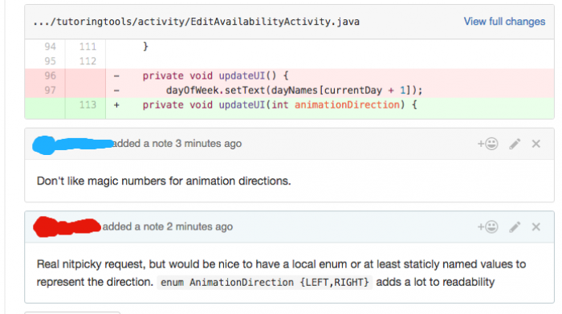Screen dimensions: 562x314
Task: Add emoji reaction to magic numbers note
Action: click(x=488, y=144)
